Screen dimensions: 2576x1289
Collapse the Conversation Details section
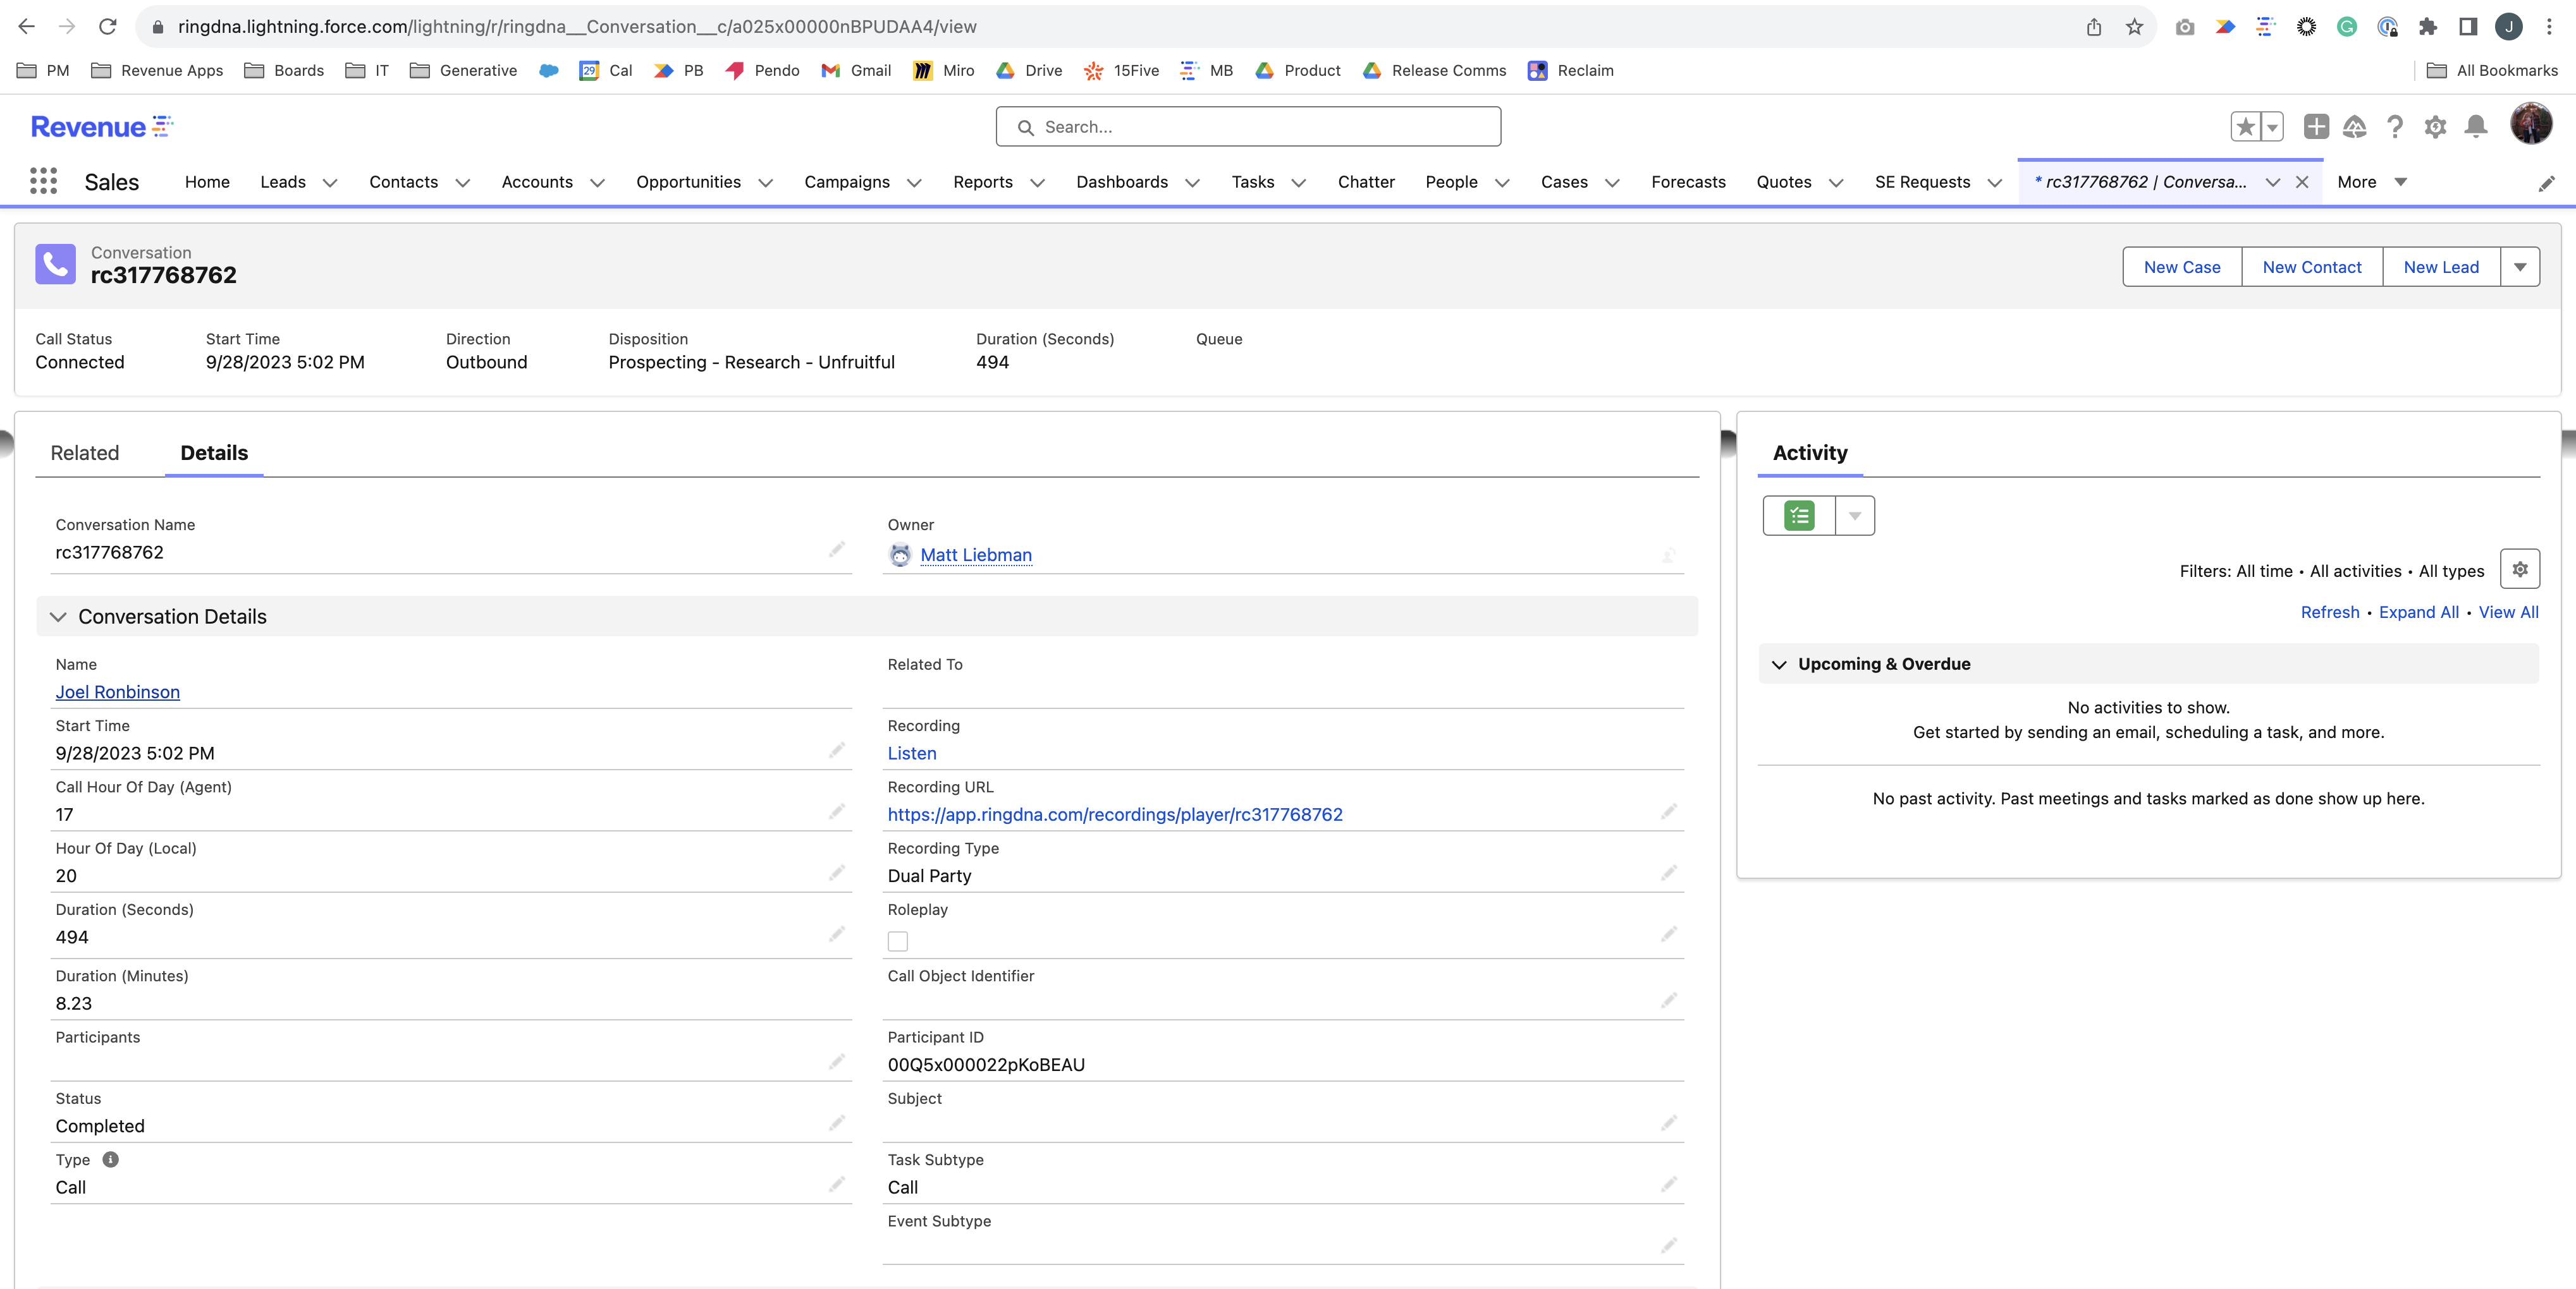coord(58,617)
